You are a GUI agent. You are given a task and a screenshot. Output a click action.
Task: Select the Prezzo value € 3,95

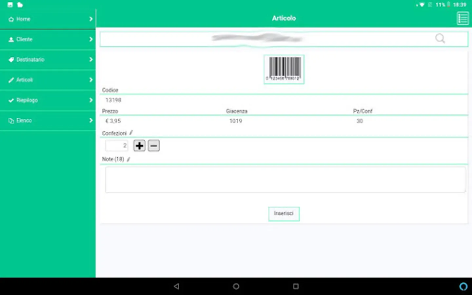[x=113, y=121]
